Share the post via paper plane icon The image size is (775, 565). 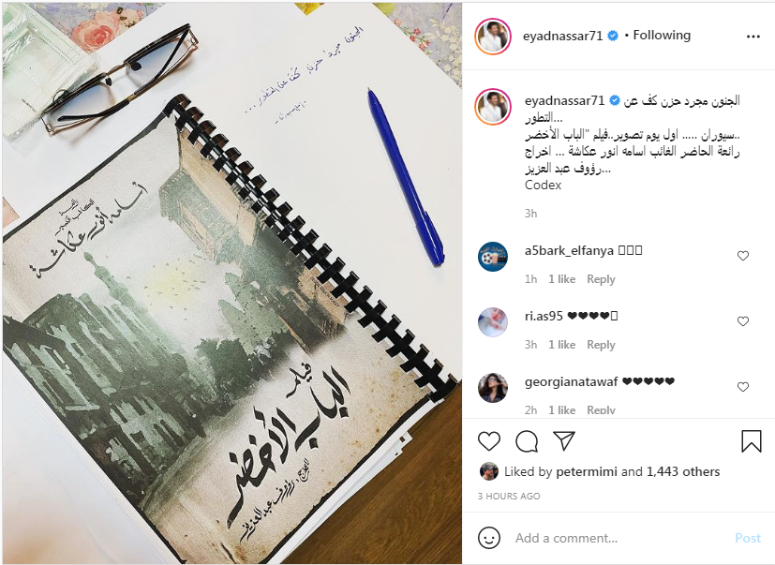(564, 440)
